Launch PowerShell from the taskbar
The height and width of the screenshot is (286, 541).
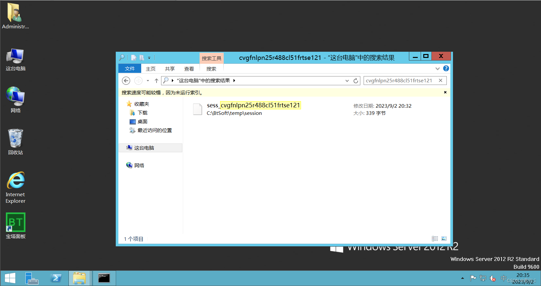[x=56, y=278]
